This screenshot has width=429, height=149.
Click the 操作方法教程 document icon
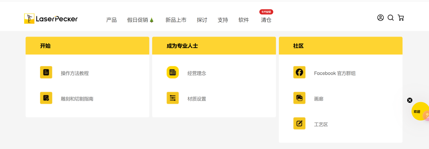(x=46, y=72)
